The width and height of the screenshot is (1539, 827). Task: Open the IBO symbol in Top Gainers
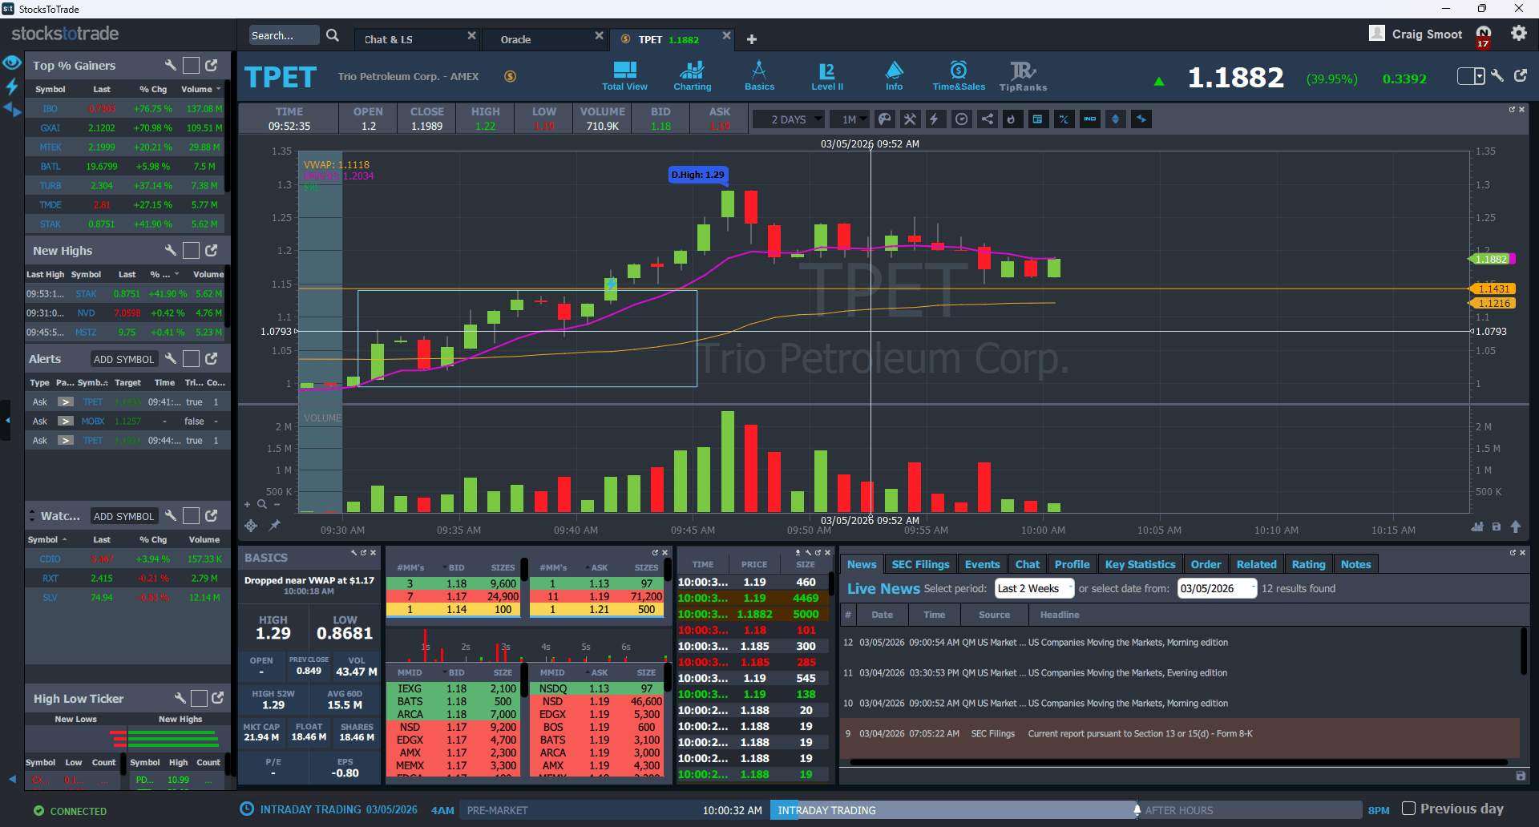tap(50, 108)
